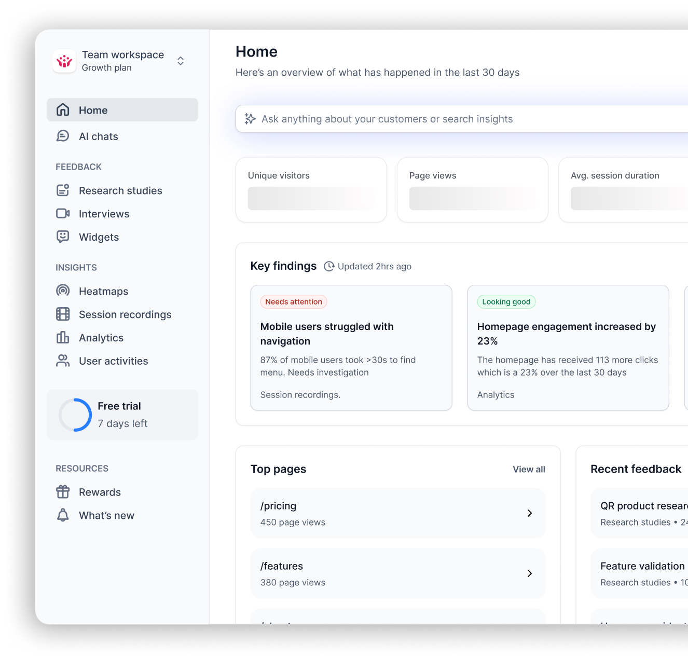The image size is (688, 660).
Task: Go to the Insights section
Action: coord(76,267)
